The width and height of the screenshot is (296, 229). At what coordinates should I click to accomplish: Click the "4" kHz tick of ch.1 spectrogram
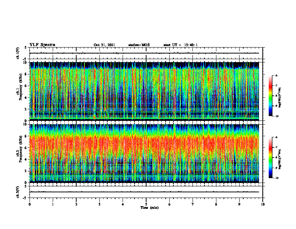click(x=25, y=98)
